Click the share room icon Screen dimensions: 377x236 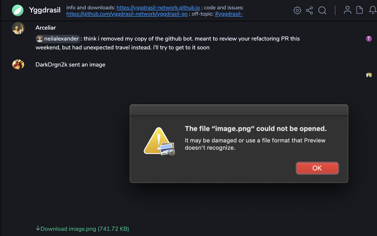click(x=309, y=10)
